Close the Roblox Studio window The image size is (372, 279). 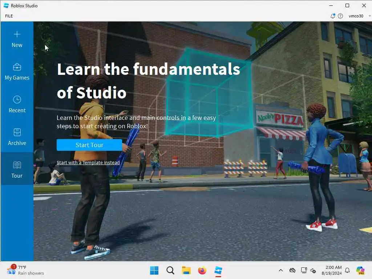[364, 5]
